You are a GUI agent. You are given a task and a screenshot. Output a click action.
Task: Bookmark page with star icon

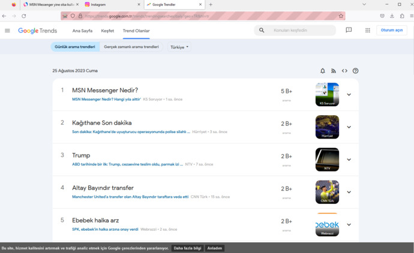[341, 16]
